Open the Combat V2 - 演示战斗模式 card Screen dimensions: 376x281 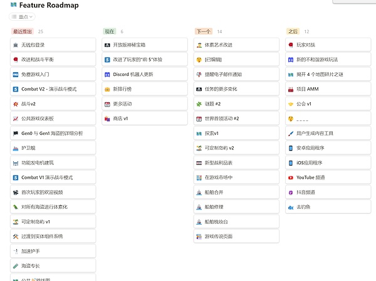53,89
